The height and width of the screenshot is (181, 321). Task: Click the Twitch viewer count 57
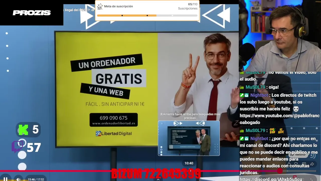[x=34, y=148]
